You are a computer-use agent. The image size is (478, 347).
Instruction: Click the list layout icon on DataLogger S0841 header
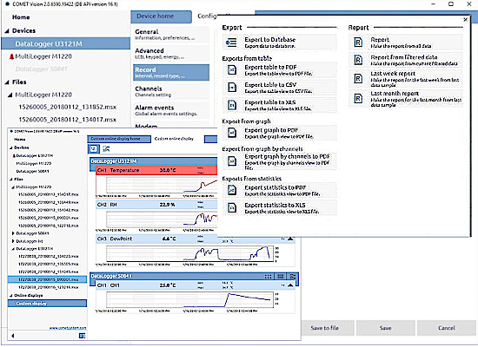coord(281,277)
